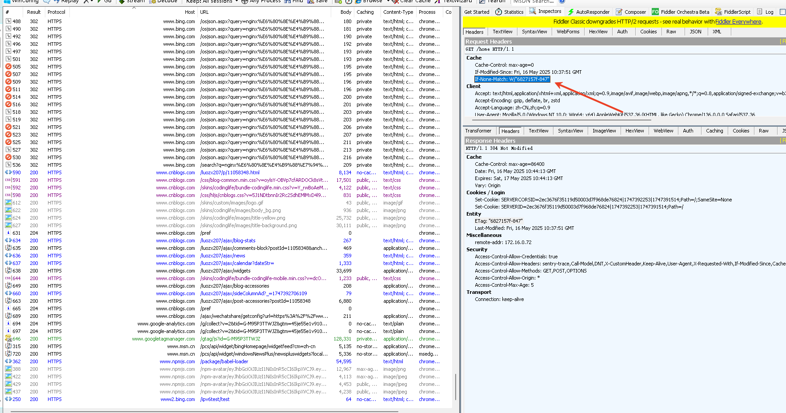Select the Access-Control-Max-Age: 5 line
Viewport: 786px width, 413px height.
(x=504, y=285)
